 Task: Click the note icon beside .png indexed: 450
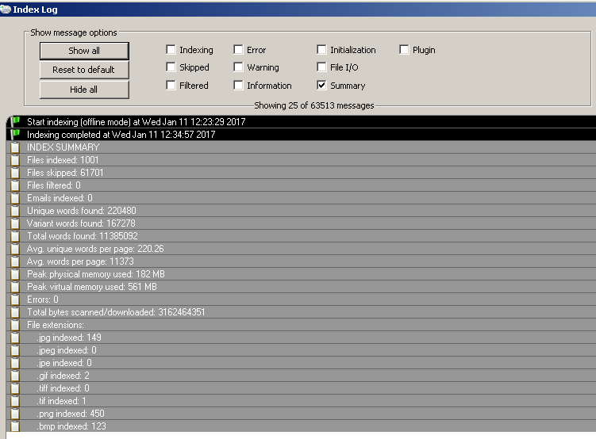(14, 414)
